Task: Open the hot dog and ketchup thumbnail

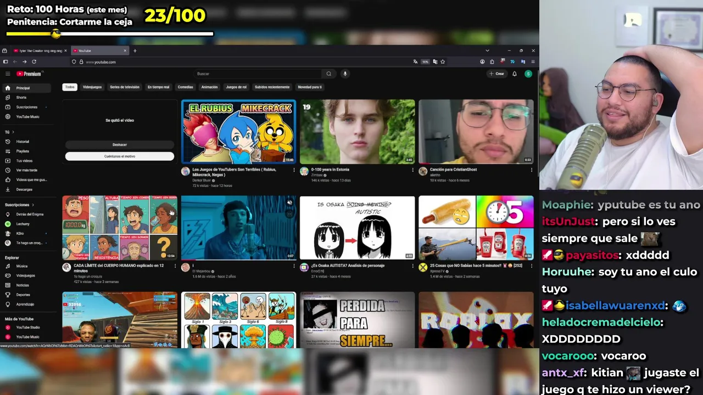Action: coord(476,228)
